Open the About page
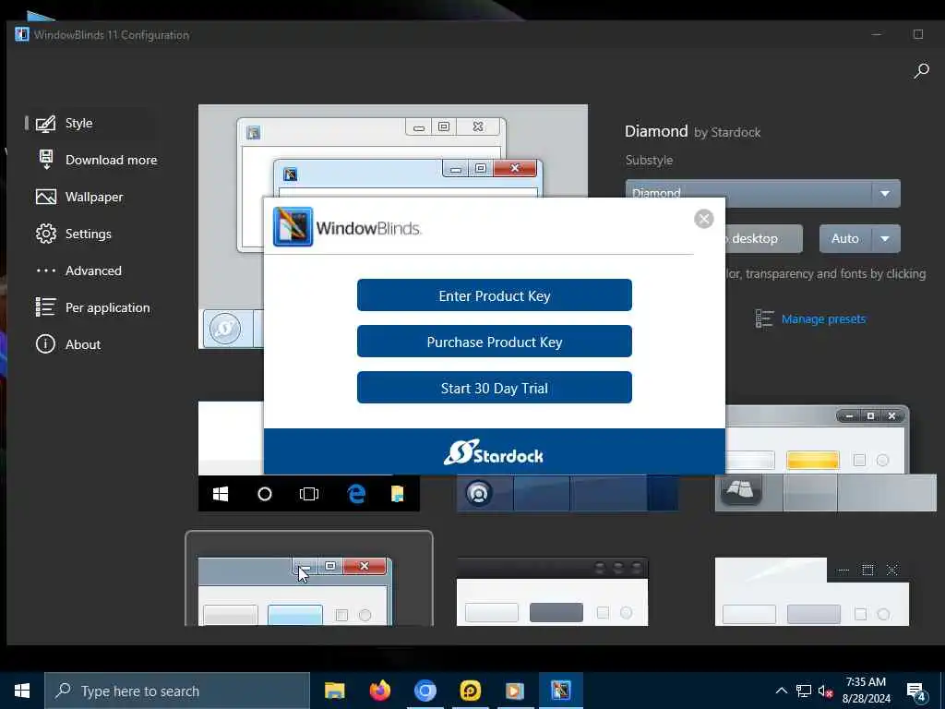The height and width of the screenshot is (709, 945). click(83, 344)
